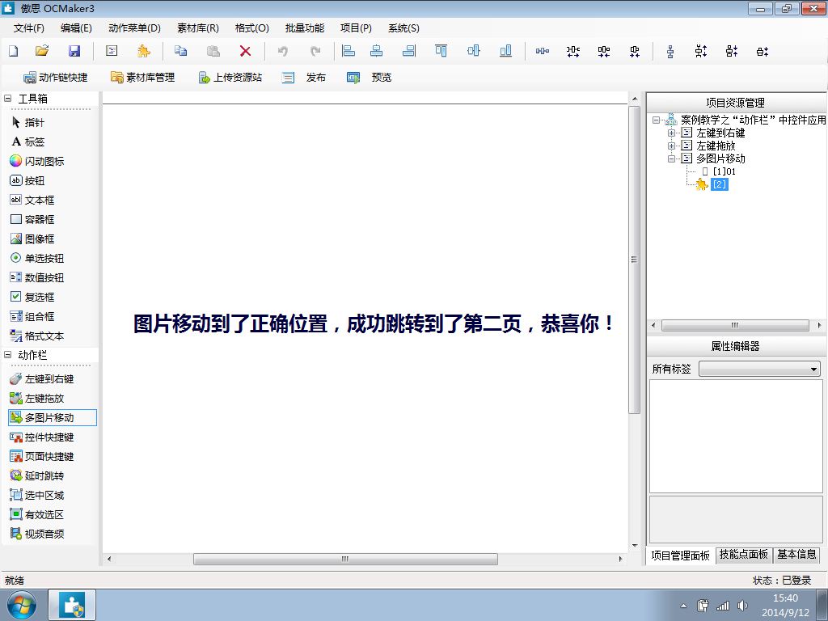
Task: Switch to the 技能点面板 tab
Action: tap(744, 555)
